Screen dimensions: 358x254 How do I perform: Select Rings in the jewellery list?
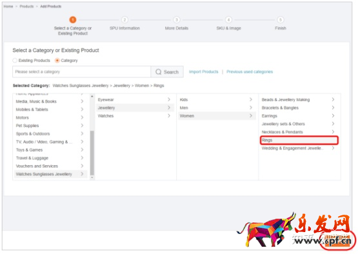pos(299,140)
